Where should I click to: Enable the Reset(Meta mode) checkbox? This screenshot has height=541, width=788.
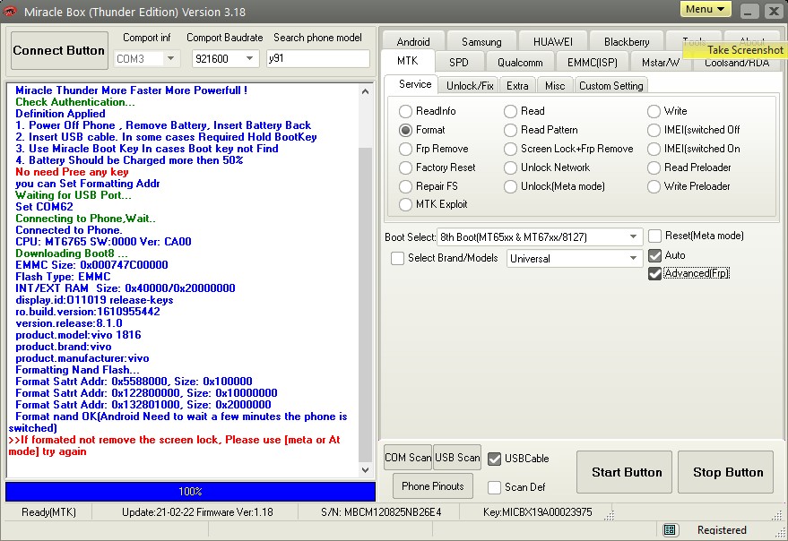point(654,236)
